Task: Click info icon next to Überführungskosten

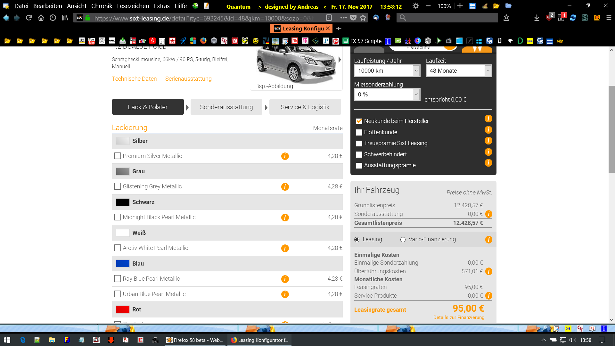Action: (488, 271)
